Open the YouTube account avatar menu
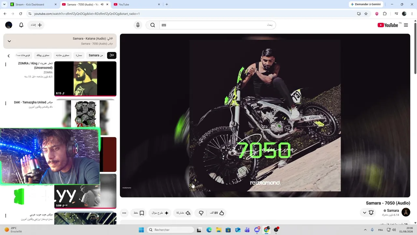The width and height of the screenshot is (417, 235). point(9,25)
